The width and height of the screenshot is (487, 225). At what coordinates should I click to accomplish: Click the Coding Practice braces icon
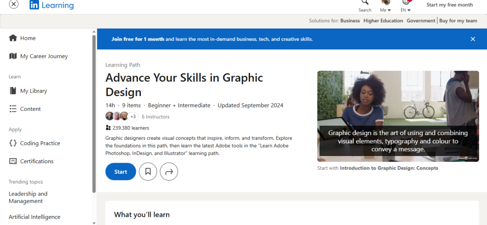coord(13,143)
